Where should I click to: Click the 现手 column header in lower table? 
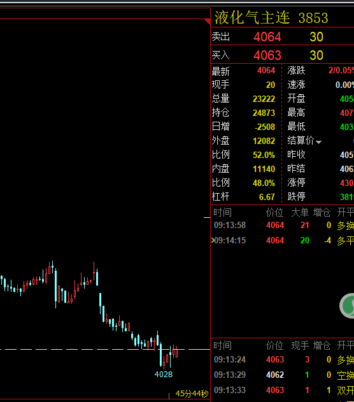tap(300, 345)
